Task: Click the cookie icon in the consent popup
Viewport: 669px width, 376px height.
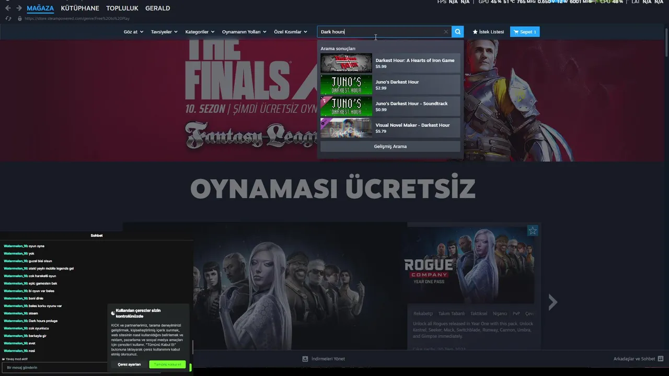Action: [x=113, y=313]
